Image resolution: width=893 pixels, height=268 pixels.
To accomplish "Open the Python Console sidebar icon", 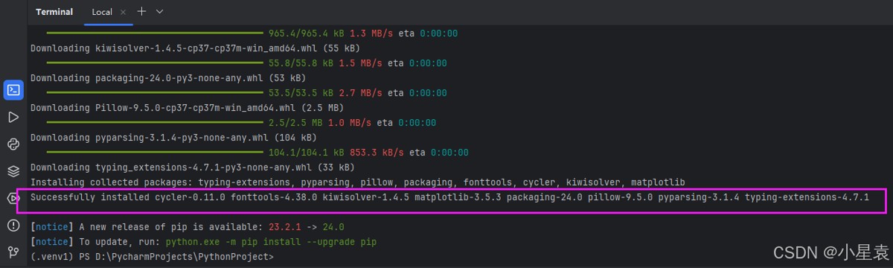I will coord(13,144).
